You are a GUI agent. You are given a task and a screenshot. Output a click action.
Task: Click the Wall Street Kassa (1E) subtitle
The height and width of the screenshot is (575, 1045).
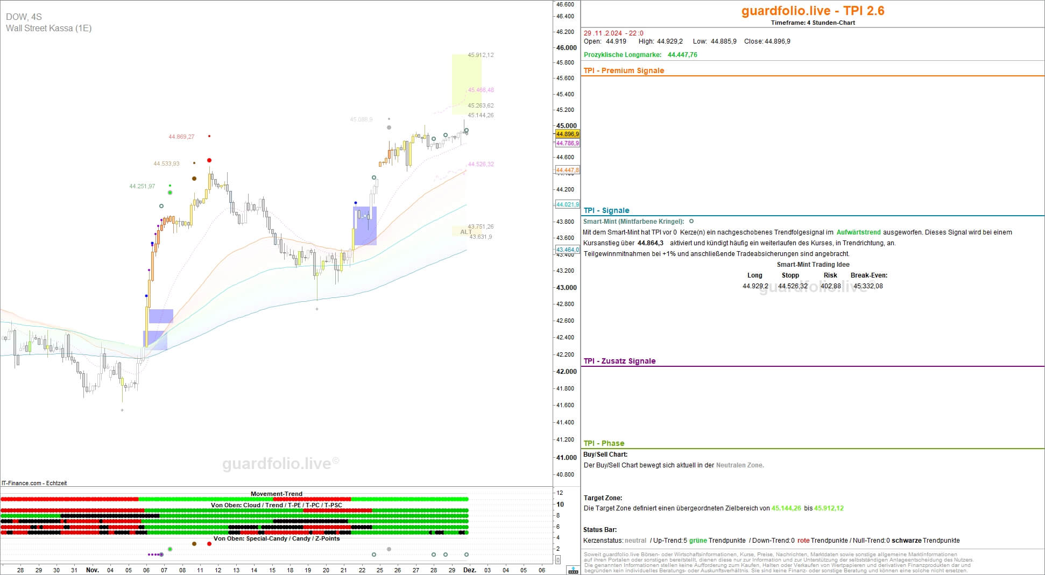click(48, 28)
